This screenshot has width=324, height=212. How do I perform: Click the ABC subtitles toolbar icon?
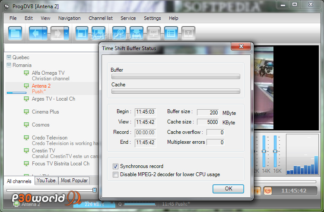pyautogui.click(x=154, y=33)
